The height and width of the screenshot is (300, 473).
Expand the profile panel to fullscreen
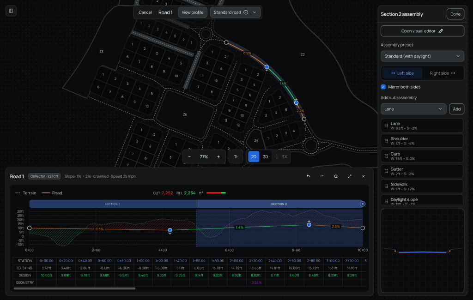tap(350, 176)
